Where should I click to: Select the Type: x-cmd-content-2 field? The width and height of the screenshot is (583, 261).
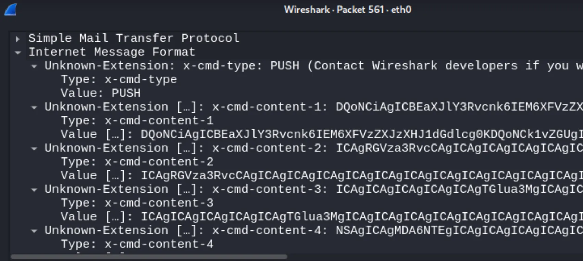(x=137, y=162)
